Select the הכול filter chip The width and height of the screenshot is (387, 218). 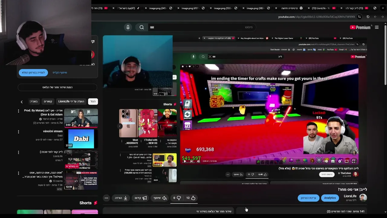point(93,101)
